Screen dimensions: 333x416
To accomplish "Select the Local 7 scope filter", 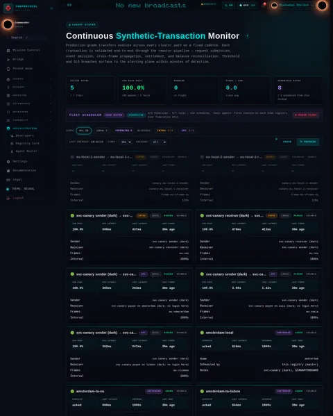I will click(102, 131).
